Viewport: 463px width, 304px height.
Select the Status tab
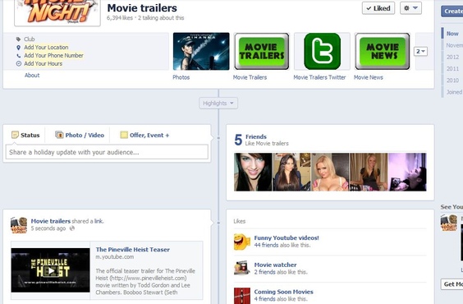(x=25, y=136)
